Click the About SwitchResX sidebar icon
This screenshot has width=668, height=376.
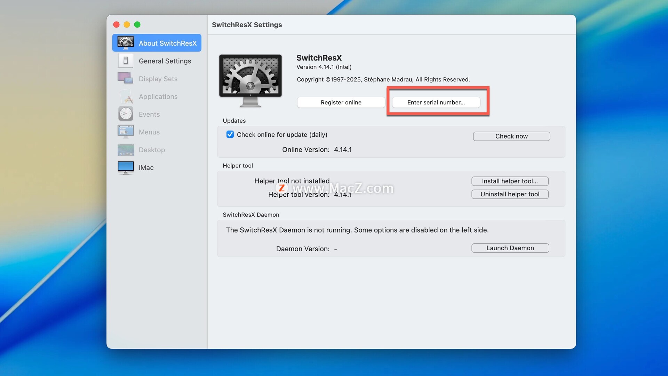click(126, 43)
